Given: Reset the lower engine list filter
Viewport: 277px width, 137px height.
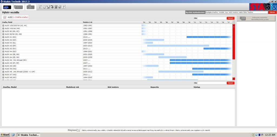Looking at the screenshot, I should click(x=230, y=83).
